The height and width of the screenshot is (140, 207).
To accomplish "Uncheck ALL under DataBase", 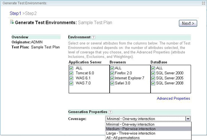I will pos(153,68).
